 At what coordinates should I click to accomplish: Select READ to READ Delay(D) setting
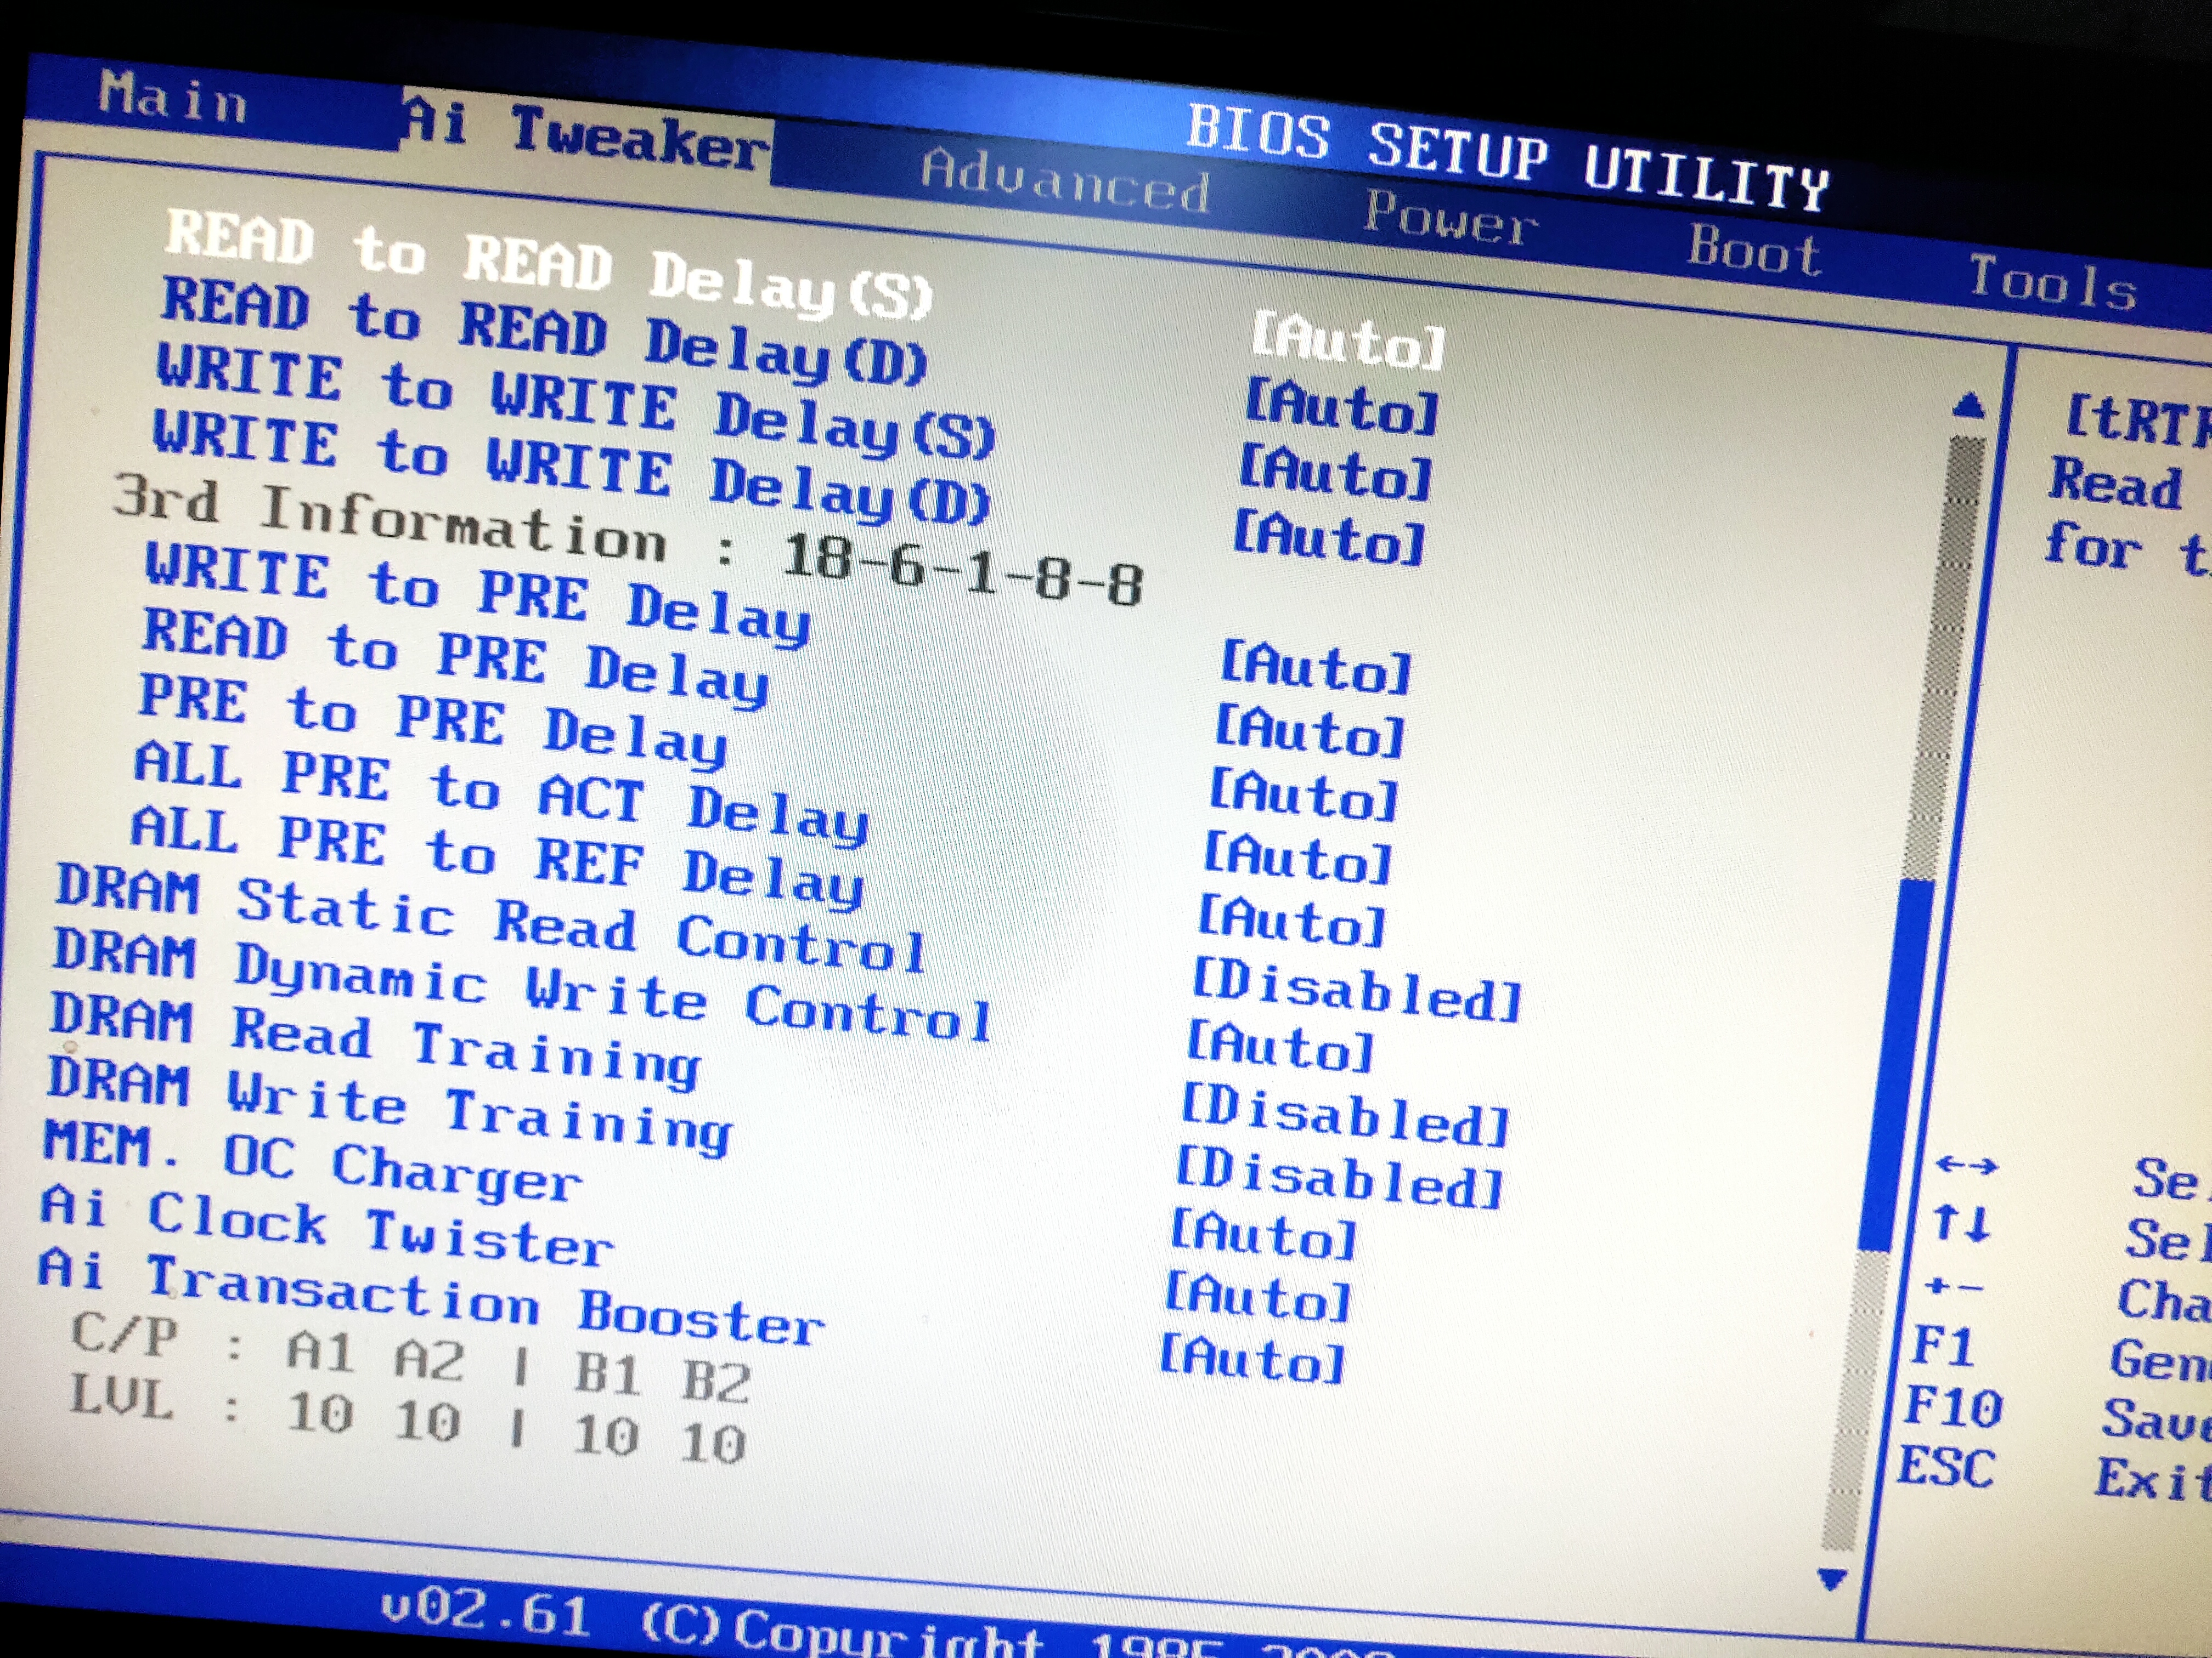[544, 331]
